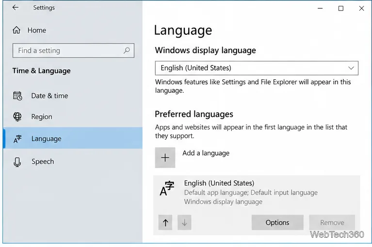Click the plus icon to add language
The height and width of the screenshot is (247, 372).
165,158
